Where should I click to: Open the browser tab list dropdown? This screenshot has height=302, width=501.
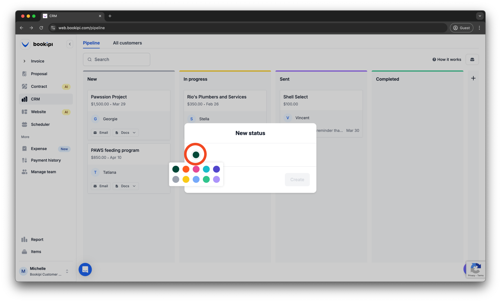pos(480,16)
